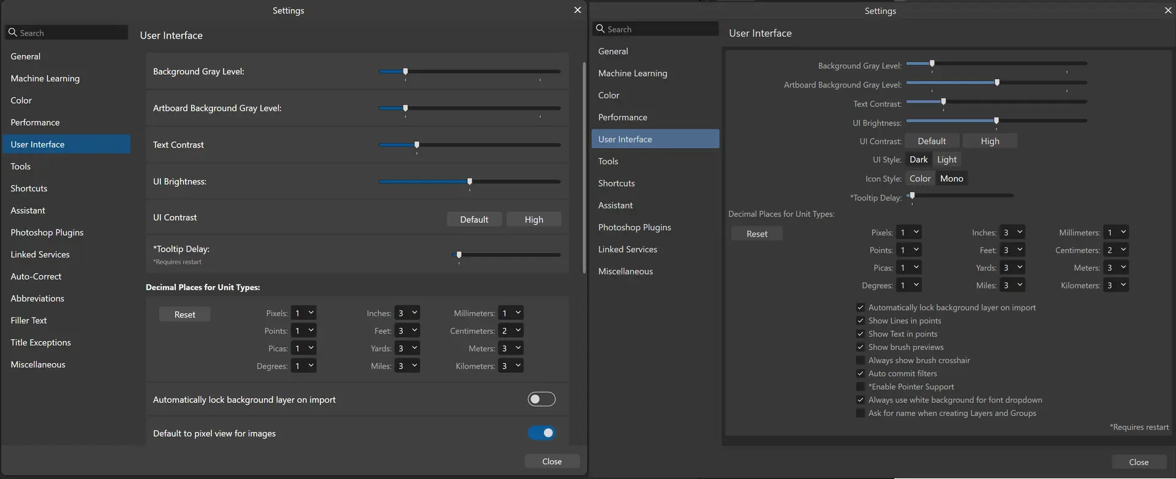Viewport: 1176px width, 479px height.
Task: Select the Title Exceptions category
Action: [40, 343]
